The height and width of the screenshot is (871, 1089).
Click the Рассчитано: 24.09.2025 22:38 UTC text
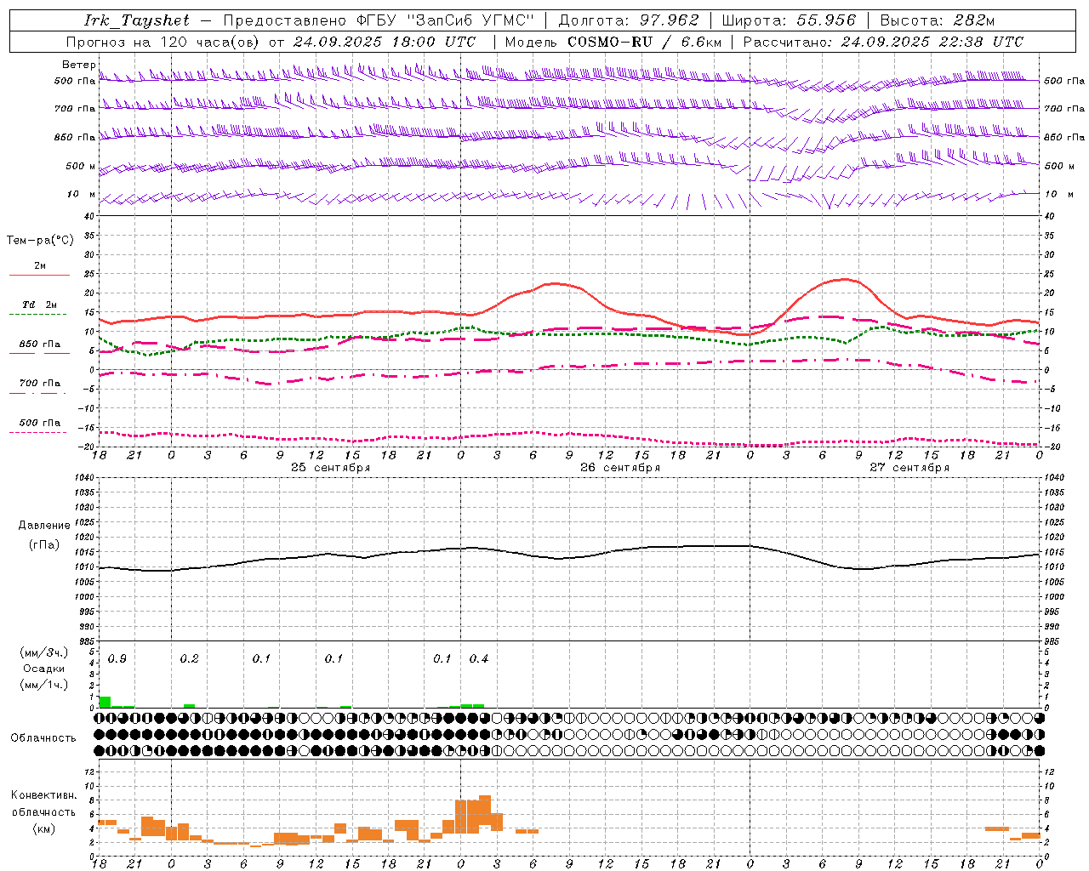pos(884,42)
